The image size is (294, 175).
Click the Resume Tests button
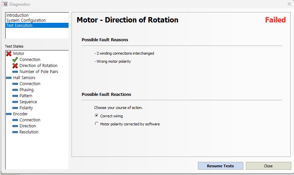pos(220,166)
